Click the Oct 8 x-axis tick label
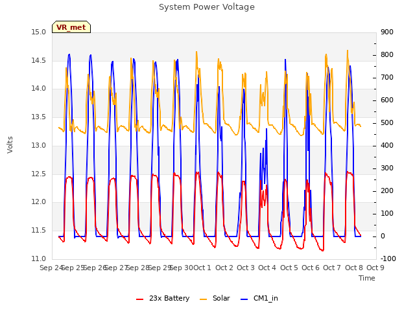This screenshot has width=415, height=311. point(354,268)
